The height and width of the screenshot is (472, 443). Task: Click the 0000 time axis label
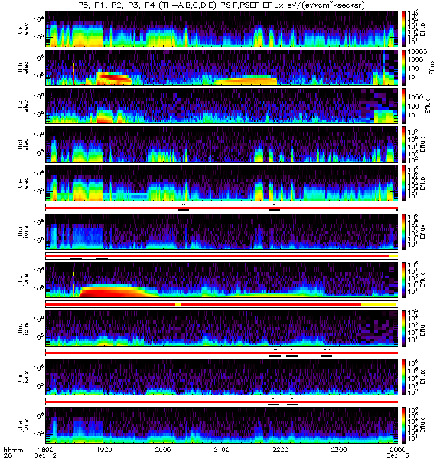coord(398,450)
